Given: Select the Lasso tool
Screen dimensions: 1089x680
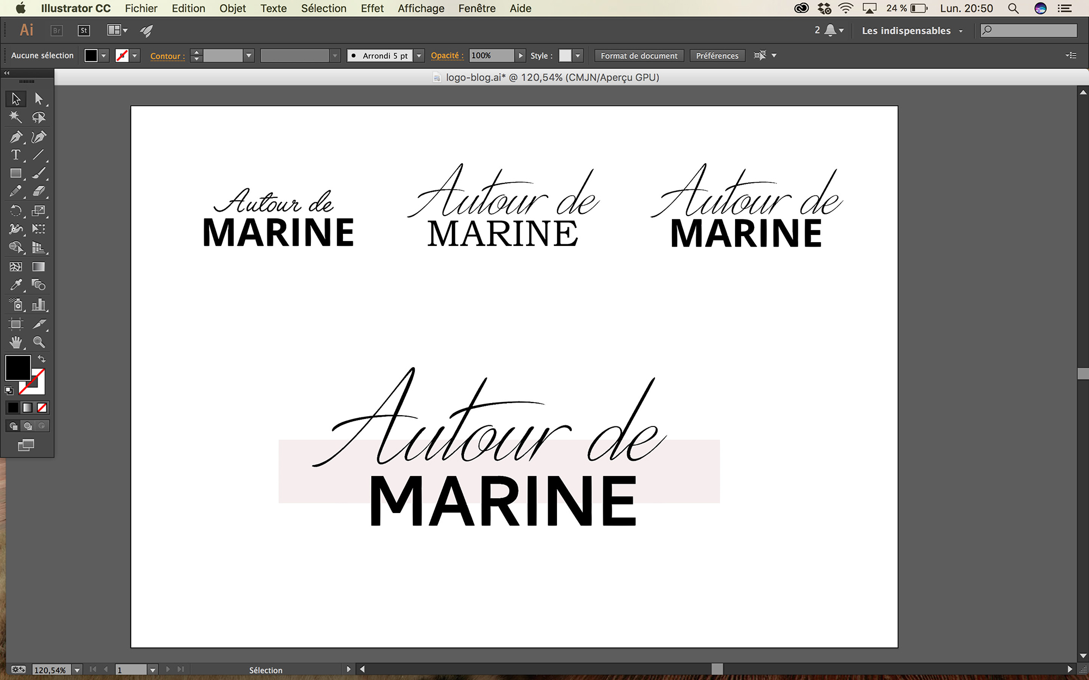Looking at the screenshot, I should click(x=39, y=117).
